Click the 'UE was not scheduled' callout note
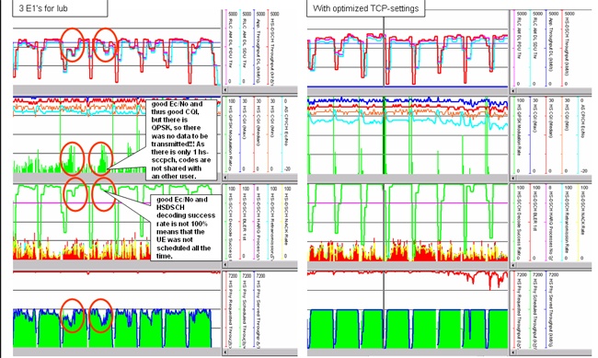The height and width of the screenshot is (358, 598). click(x=185, y=227)
